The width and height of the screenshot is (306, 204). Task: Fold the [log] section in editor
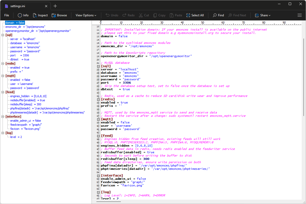point(98,192)
